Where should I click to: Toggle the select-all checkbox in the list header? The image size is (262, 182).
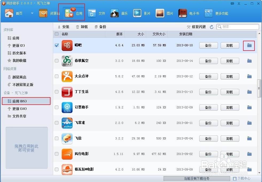[x=57, y=34]
